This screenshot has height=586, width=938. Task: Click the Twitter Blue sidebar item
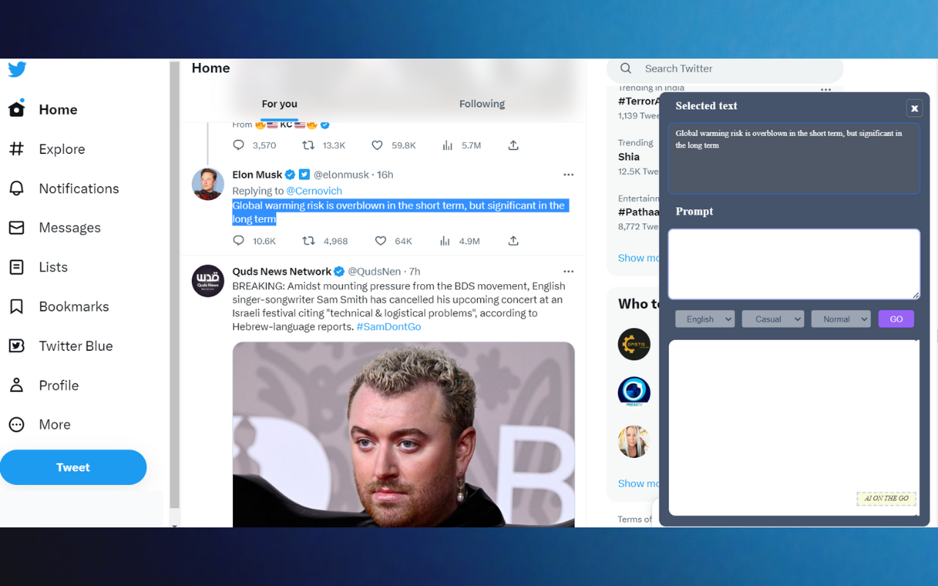point(61,346)
